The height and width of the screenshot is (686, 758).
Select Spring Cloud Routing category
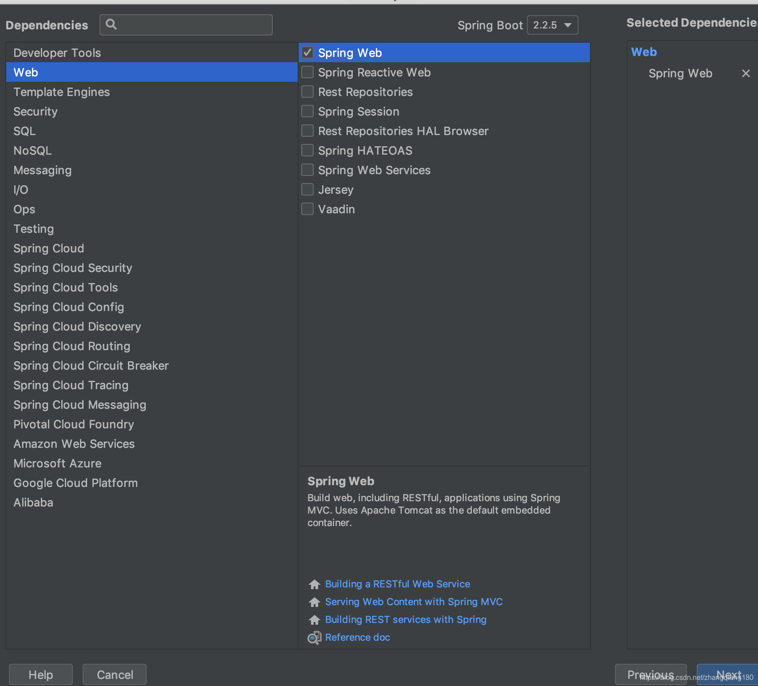(152, 346)
